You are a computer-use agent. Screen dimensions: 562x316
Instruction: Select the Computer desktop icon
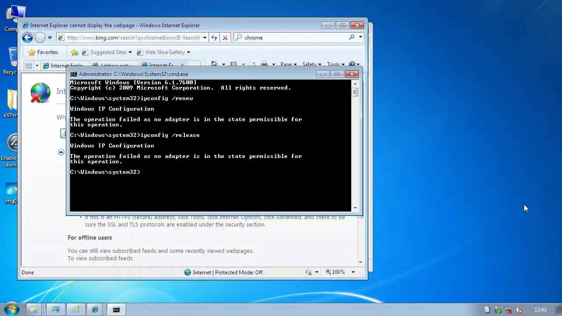tap(11, 18)
